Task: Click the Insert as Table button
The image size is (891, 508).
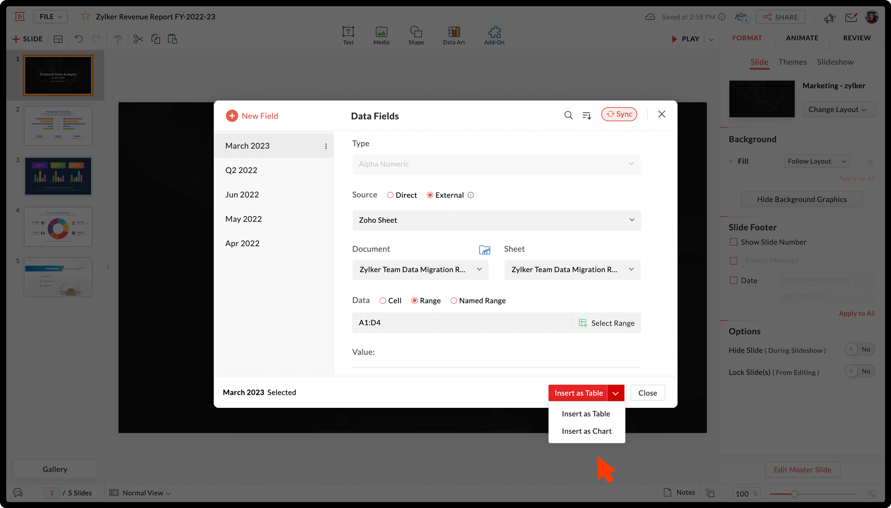Action: tap(578, 393)
